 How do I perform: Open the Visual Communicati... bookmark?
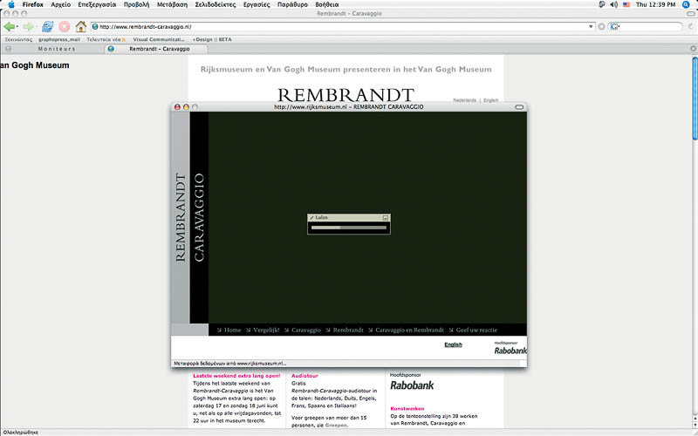click(x=159, y=39)
